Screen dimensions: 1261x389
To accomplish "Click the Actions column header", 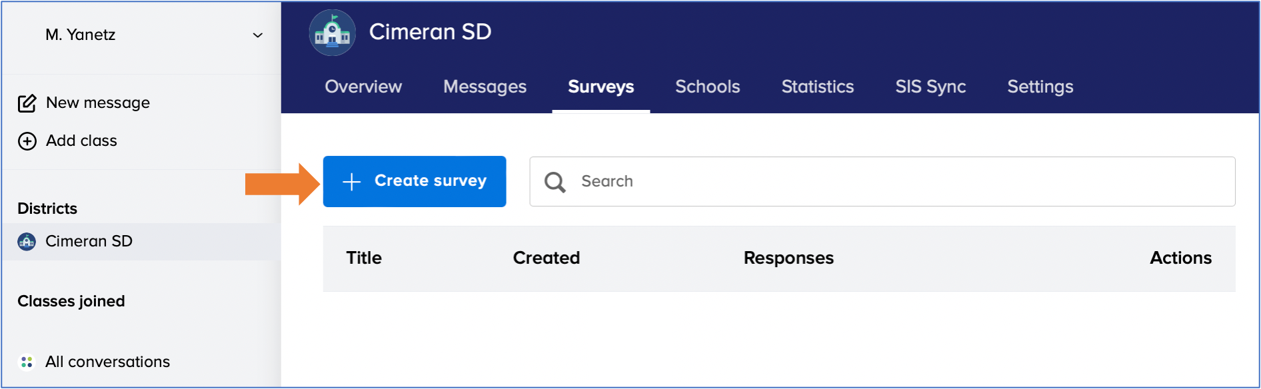I will point(1180,258).
